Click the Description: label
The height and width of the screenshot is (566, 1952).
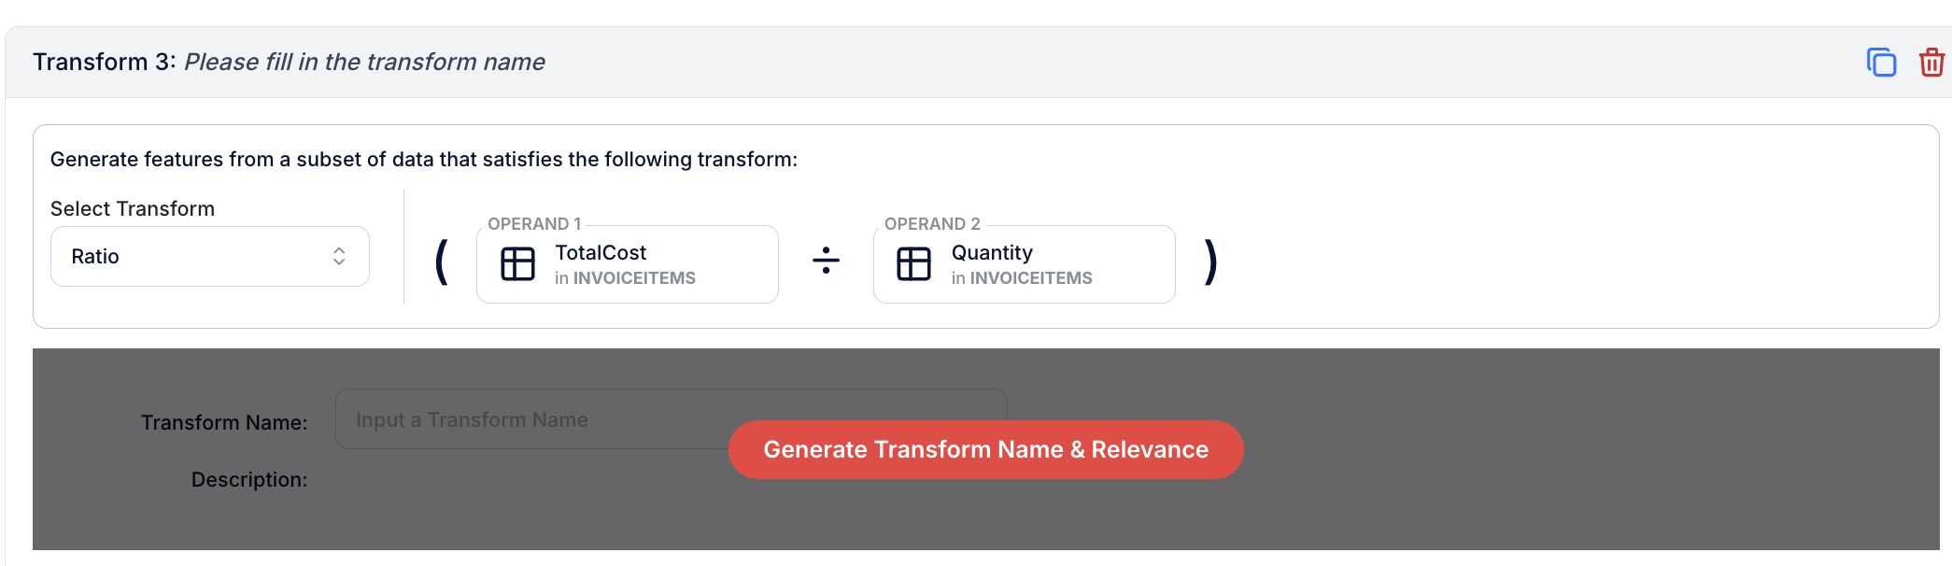tap(249, 479)
